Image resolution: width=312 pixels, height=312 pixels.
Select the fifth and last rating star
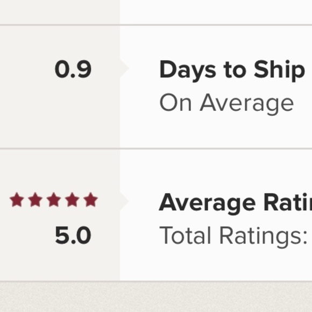point(90,200)
